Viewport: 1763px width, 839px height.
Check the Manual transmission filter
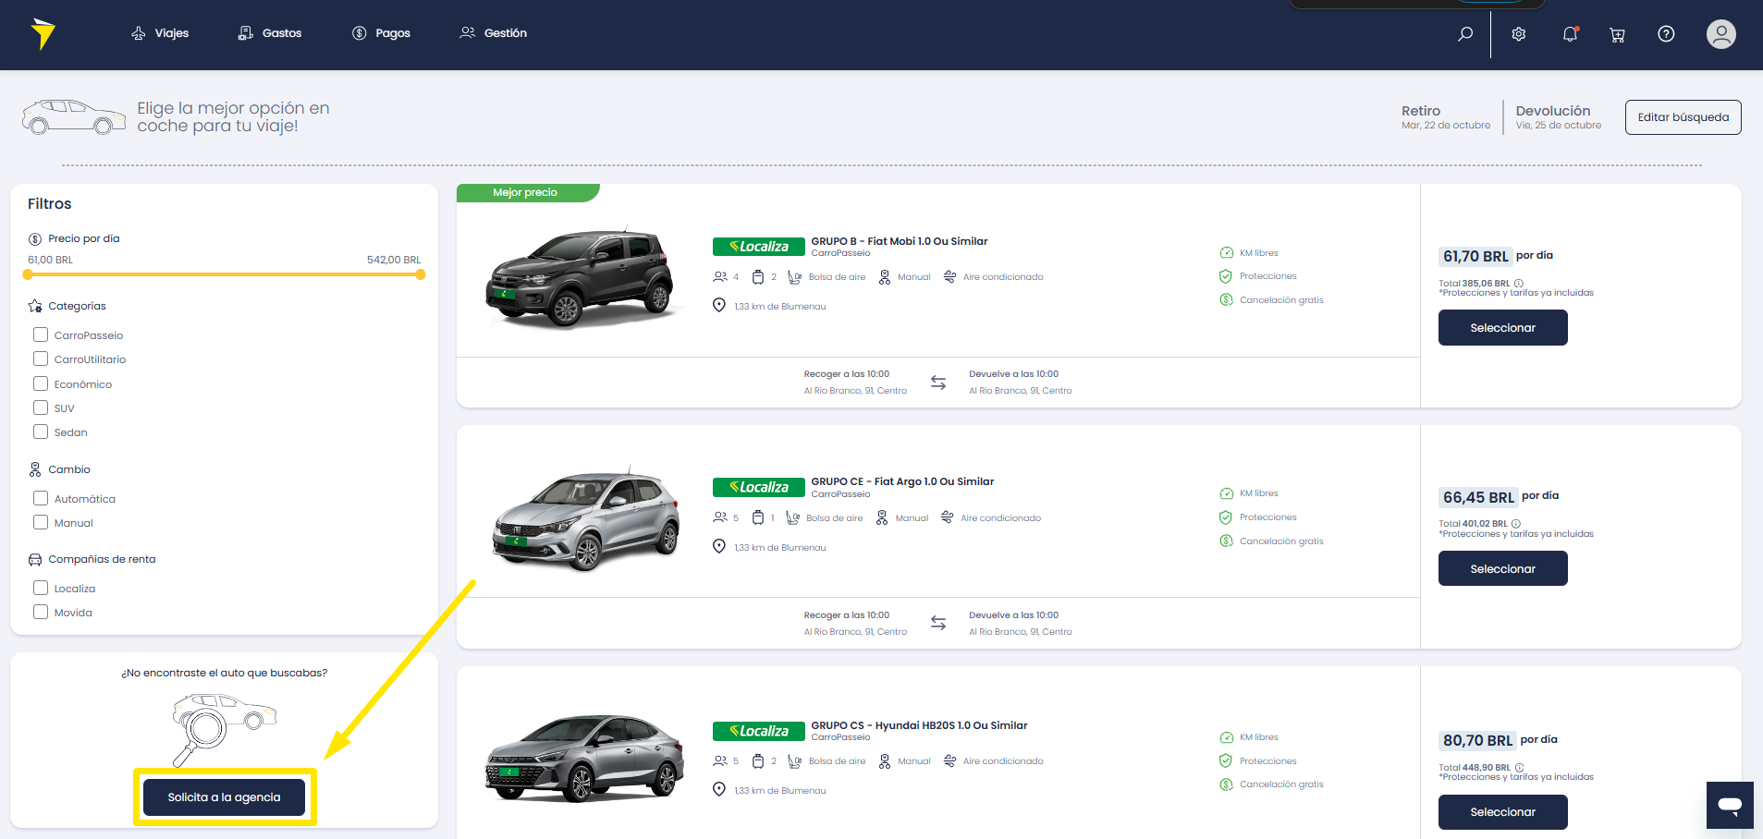coord(41,522)
